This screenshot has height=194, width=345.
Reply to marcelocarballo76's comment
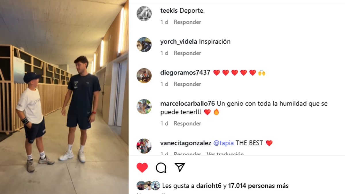click(x=187, y=124)
